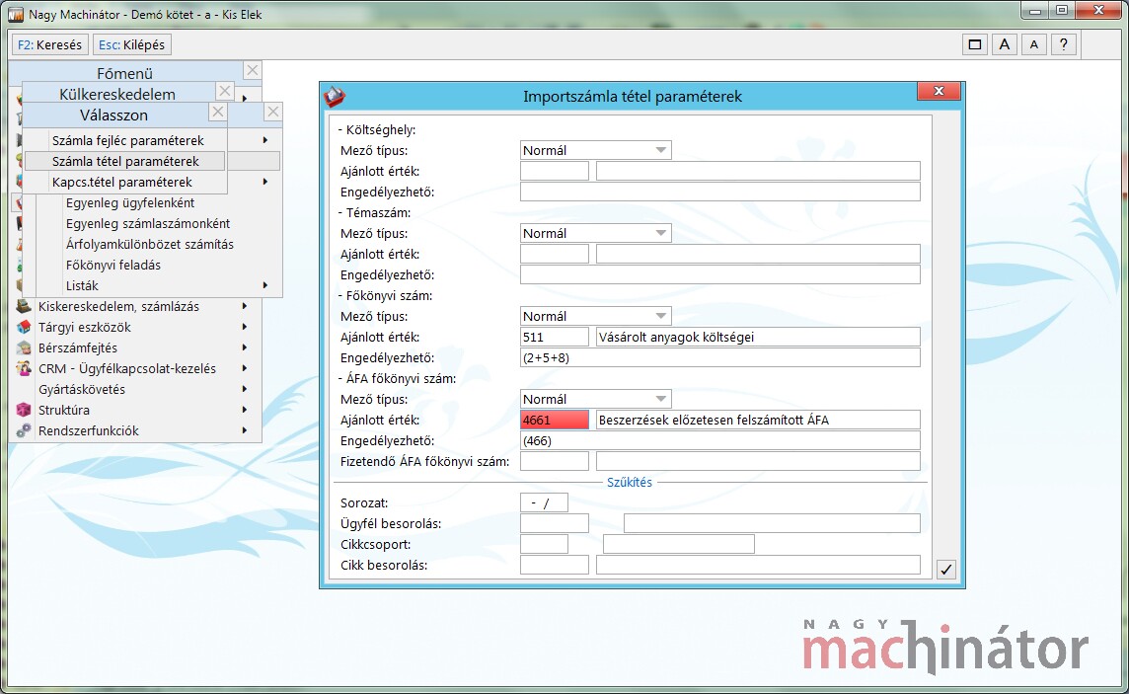1129x694 pixels.
Task: Open ÁFA főkönyvi szám Mező típus dropdown
Action: click(595, 399)
